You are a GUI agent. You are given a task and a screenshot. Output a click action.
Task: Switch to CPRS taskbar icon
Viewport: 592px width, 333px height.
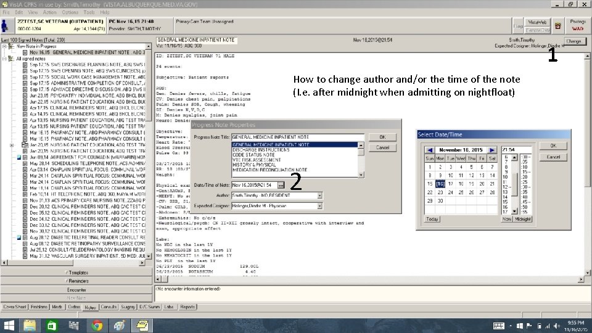142,326
